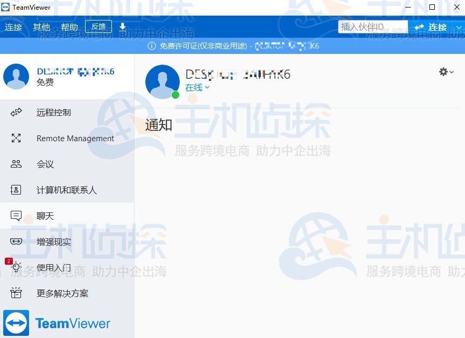Image resolution: width=465 pixels, height=338 pixels.
Task: Click the green online status indicator dot
Action: click(175, 94)
